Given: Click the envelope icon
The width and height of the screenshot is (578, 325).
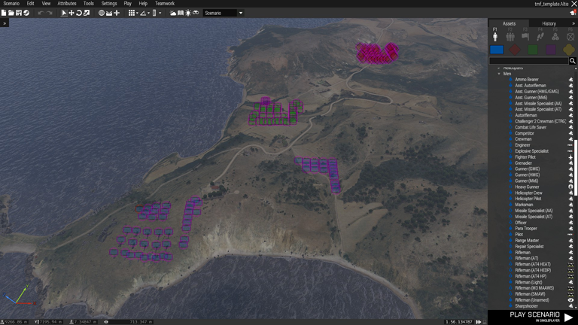Looking at the screenshot, I should coord(109,13).
